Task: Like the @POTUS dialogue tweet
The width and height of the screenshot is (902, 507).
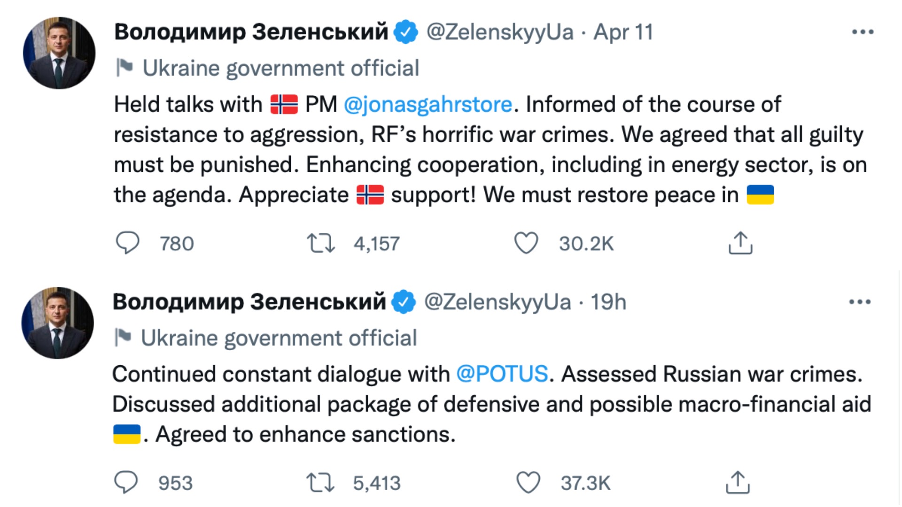Action: tap(528, 482)
